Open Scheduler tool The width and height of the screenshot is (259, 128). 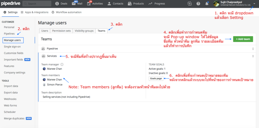click(10, 112)
